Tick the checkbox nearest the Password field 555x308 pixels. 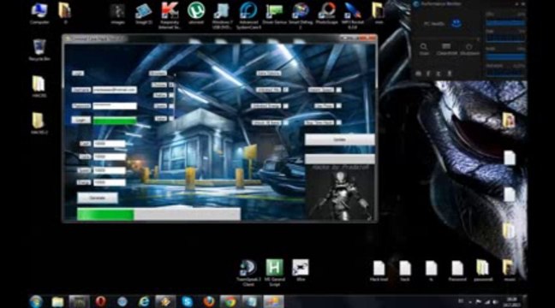pos(171,106)
